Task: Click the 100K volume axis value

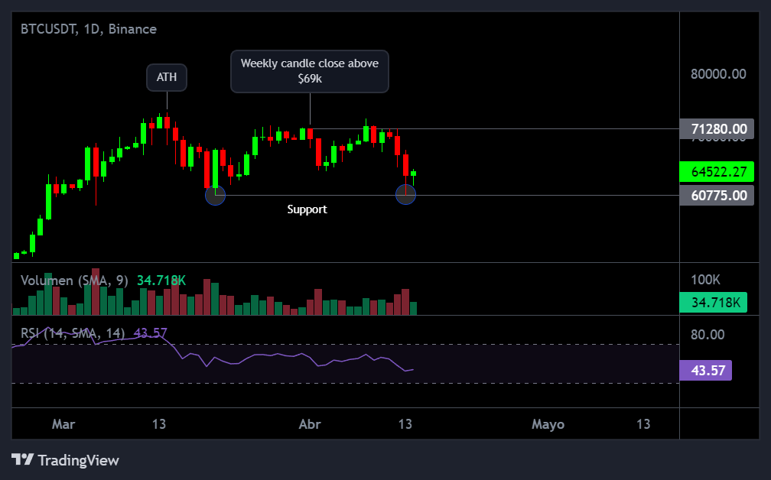Action: click(x=705, y=280)
